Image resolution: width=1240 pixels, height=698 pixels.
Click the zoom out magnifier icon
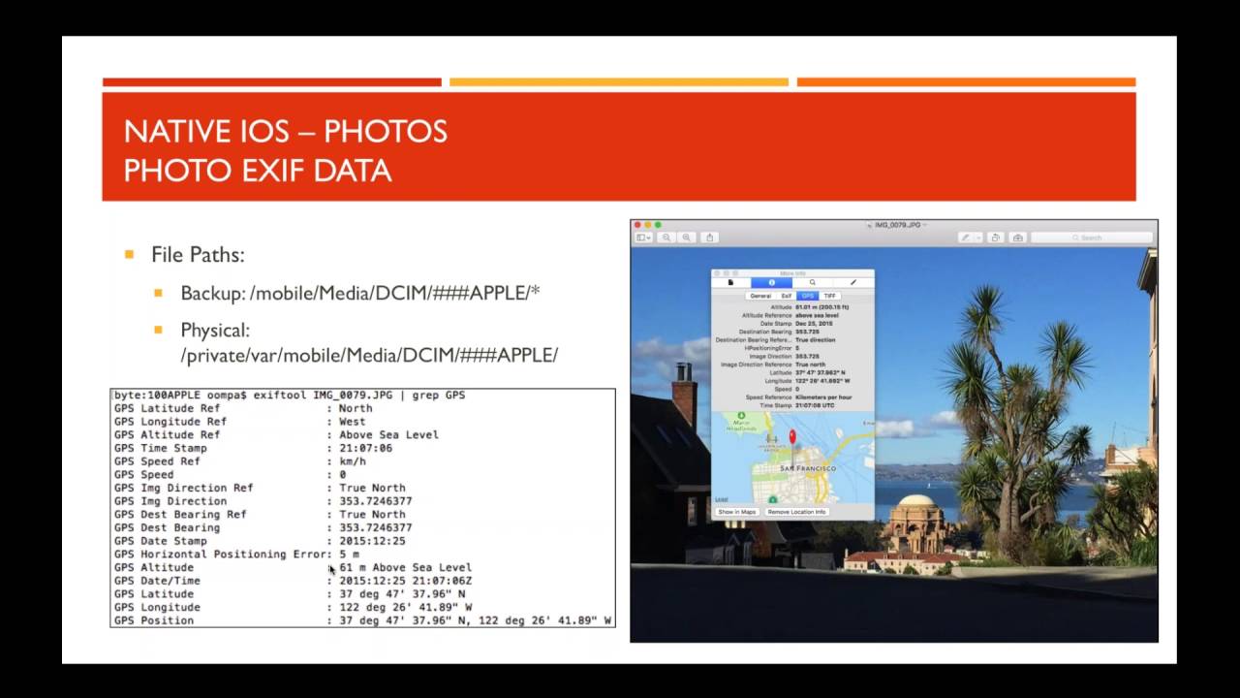tap(666, 238)
